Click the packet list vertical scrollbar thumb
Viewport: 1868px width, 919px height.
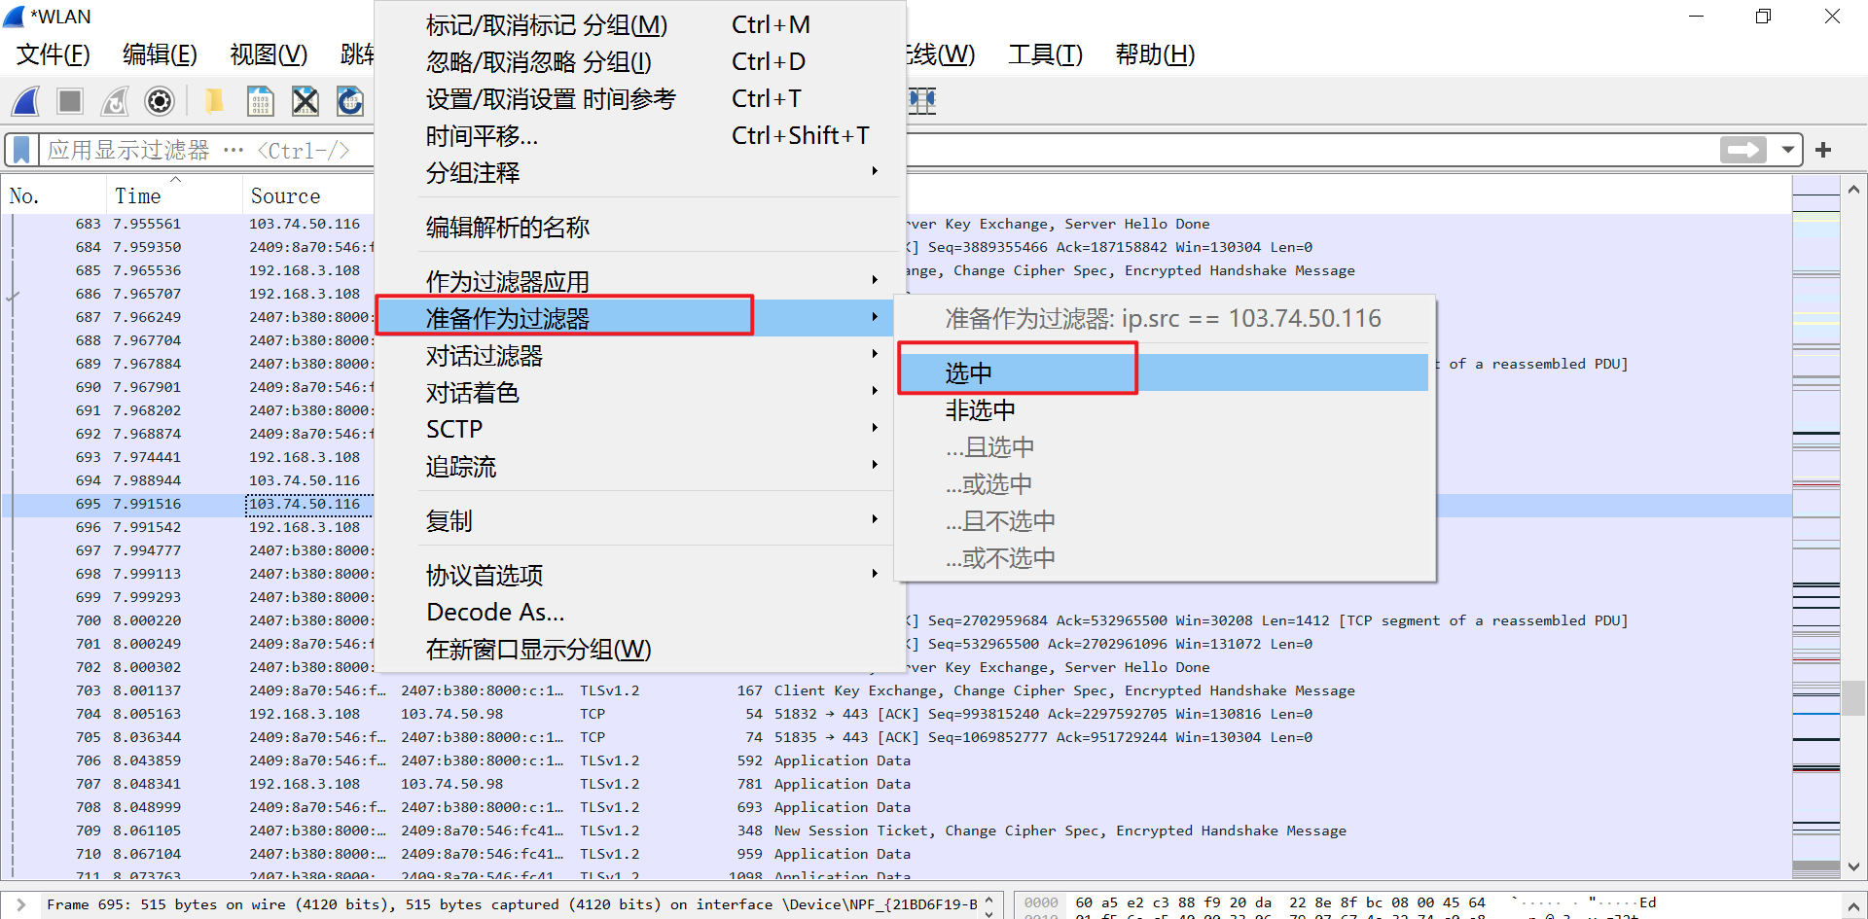[x=1853, y=698]
